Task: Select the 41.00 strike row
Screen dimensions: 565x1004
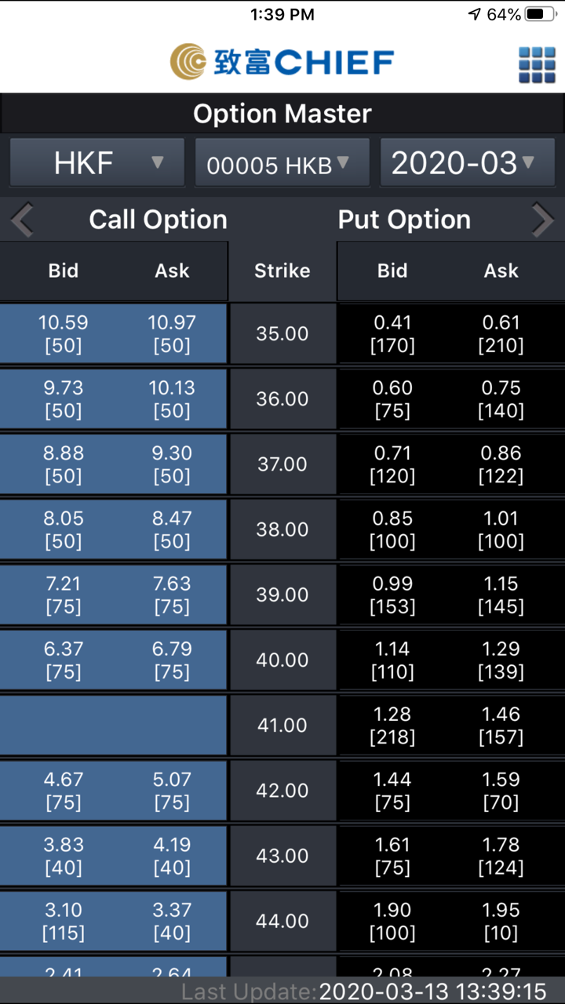Action: point(282,725)
